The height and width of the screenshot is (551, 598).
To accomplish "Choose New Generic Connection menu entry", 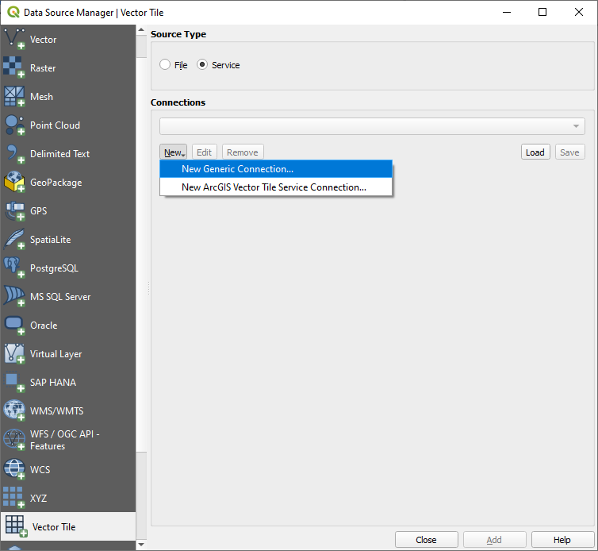I will (276, 169).
